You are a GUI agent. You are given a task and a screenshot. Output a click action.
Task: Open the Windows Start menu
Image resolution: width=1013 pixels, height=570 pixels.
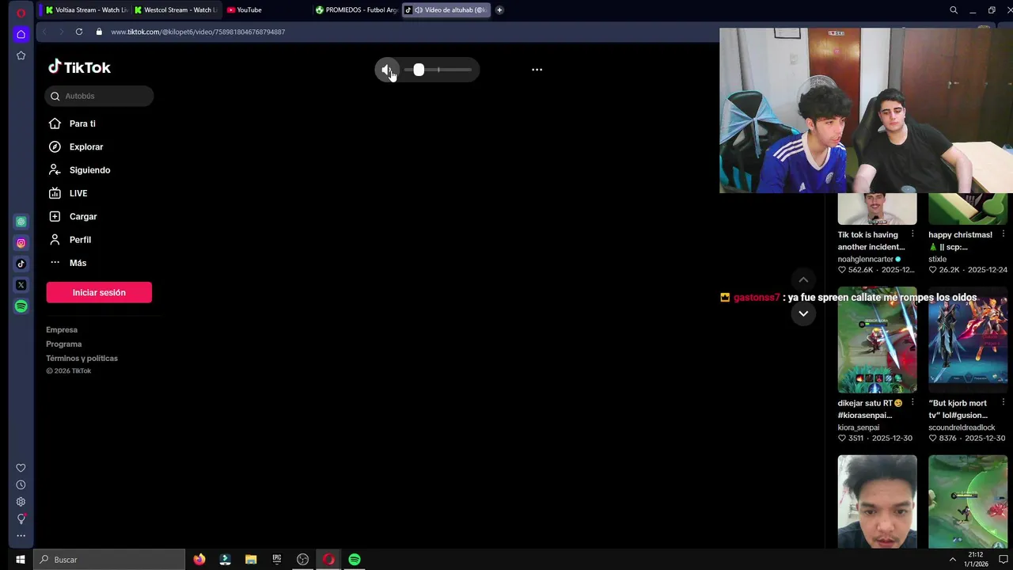click(x=21, y=560)
